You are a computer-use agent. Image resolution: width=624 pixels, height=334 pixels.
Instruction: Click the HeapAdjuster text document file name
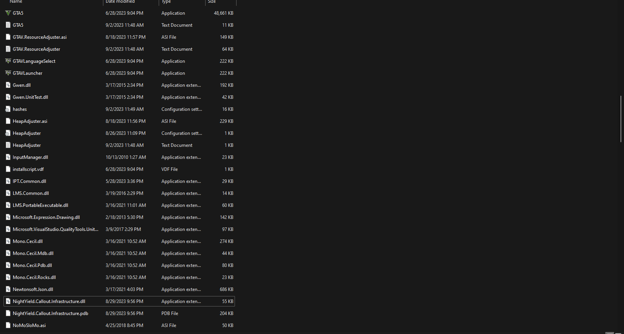point(27,145)
